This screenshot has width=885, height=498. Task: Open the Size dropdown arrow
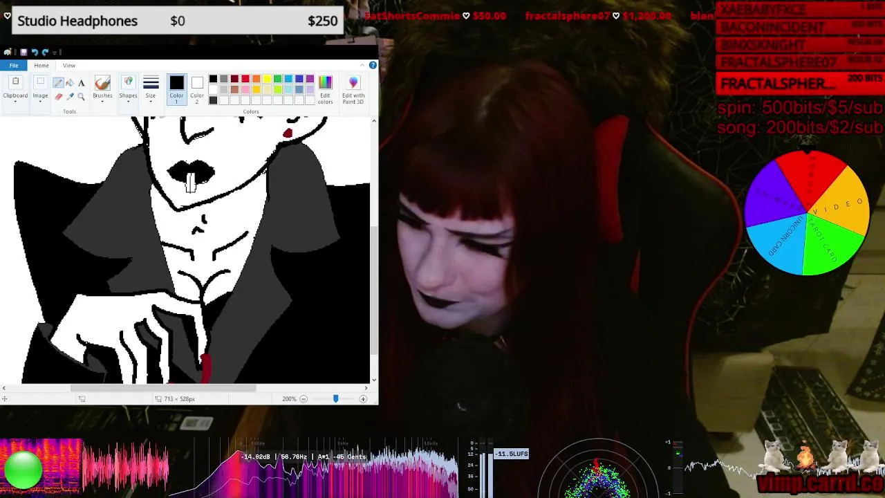pyautogui.click(x=151, y=102)
